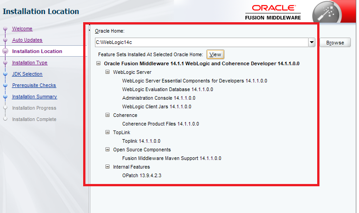Collapse the Oracle Fusion Middleware 14.1.1 root node
359x213 pixels.
[98, 63]
